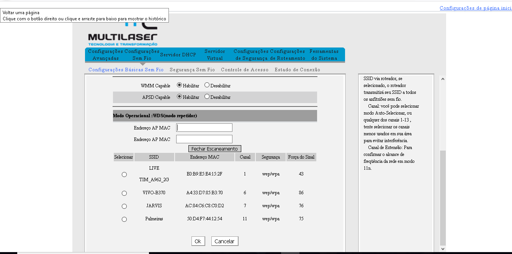Click the Segurança column header
Screen dimensions: 512x254
point(271,157)
